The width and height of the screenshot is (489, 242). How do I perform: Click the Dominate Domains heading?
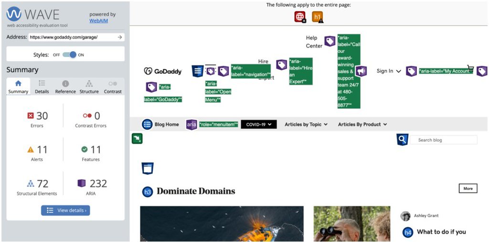coord(196,191)
